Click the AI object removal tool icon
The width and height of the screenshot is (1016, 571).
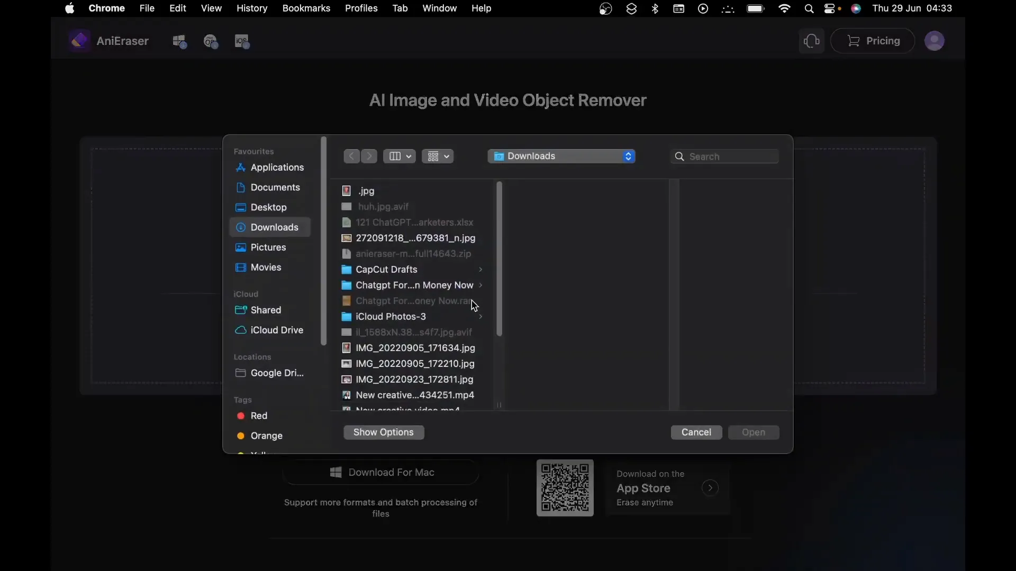(x=79, y=40)
